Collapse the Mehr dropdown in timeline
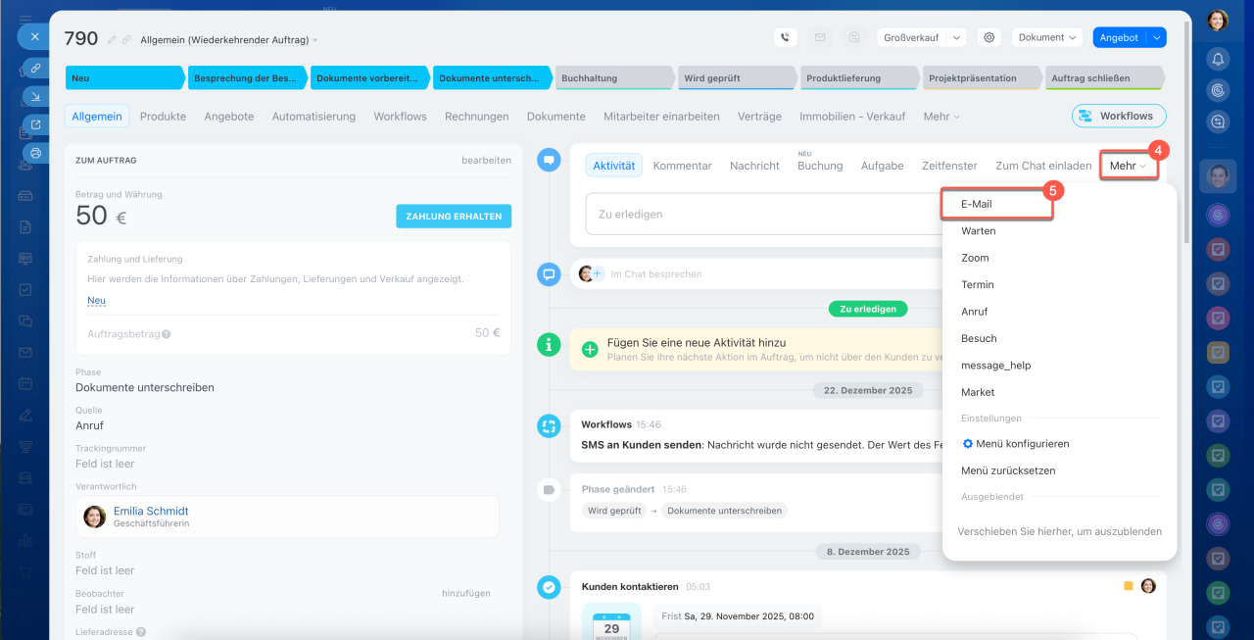This screenshot has height=640, width=1254. [1128, 167]
